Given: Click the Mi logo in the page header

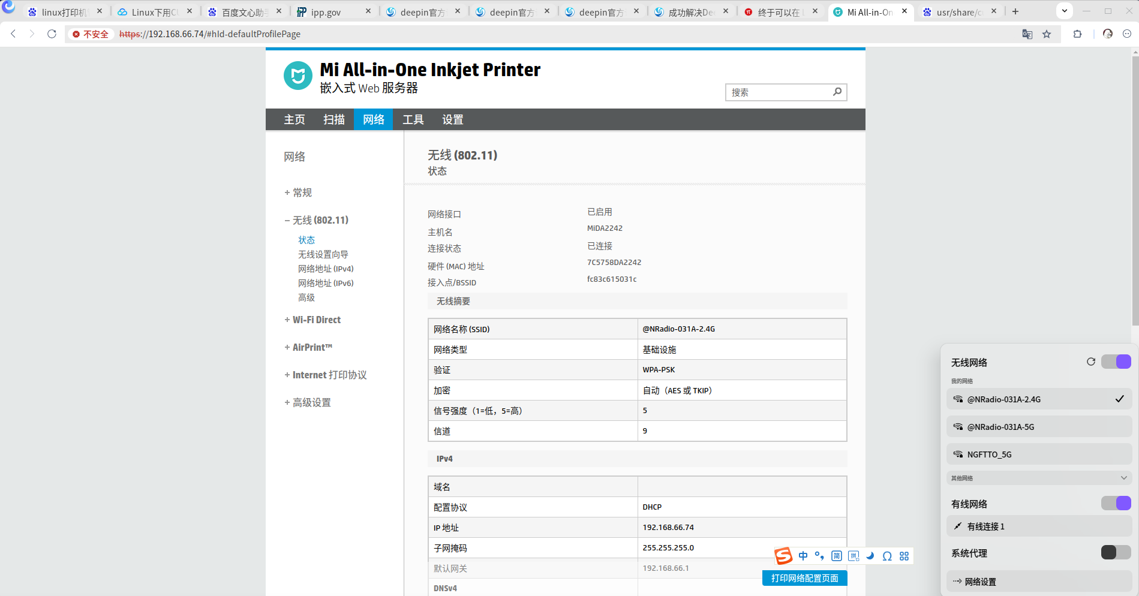Looking at the screenshot, I should pos(297,76).
